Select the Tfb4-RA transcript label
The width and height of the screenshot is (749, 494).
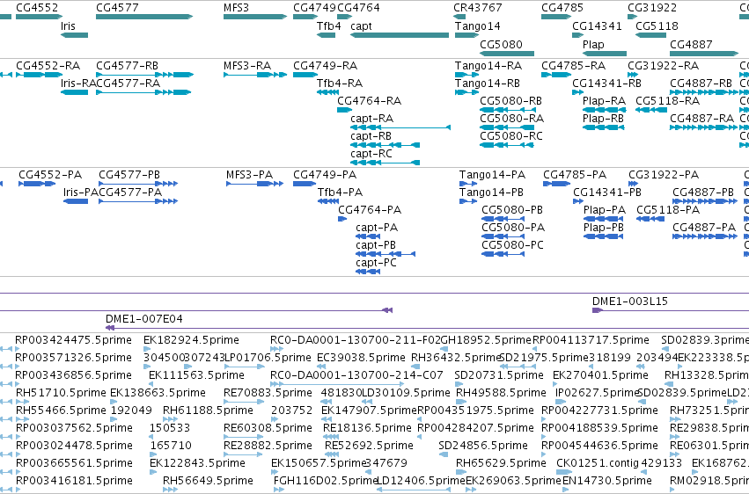coord(340,83)
